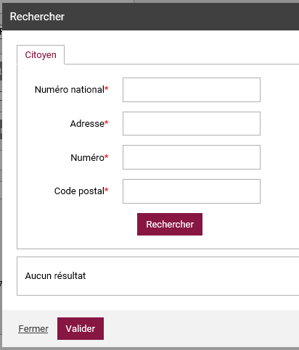Select the Citoyen tab
The image size is (299, 350).
tap(41, 55)
